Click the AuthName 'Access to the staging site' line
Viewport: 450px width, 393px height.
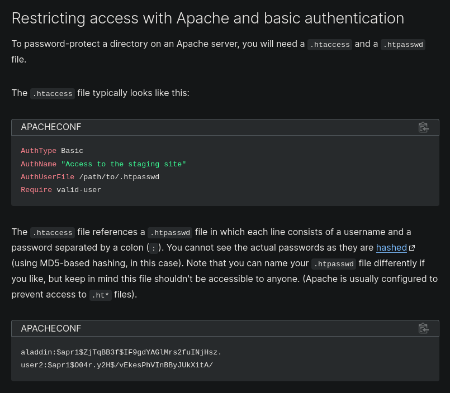coord(103,164)
